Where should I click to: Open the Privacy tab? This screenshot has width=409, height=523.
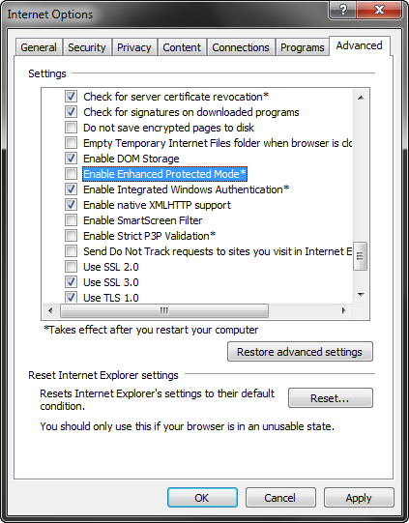pos(133,47)
